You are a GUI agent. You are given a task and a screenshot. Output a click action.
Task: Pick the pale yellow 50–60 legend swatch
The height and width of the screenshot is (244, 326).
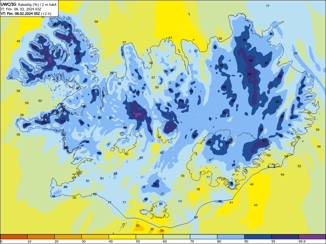[149, 237]
